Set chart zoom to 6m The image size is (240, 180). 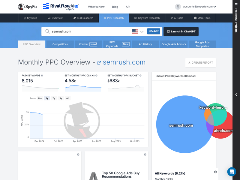[x=40, y=98]
